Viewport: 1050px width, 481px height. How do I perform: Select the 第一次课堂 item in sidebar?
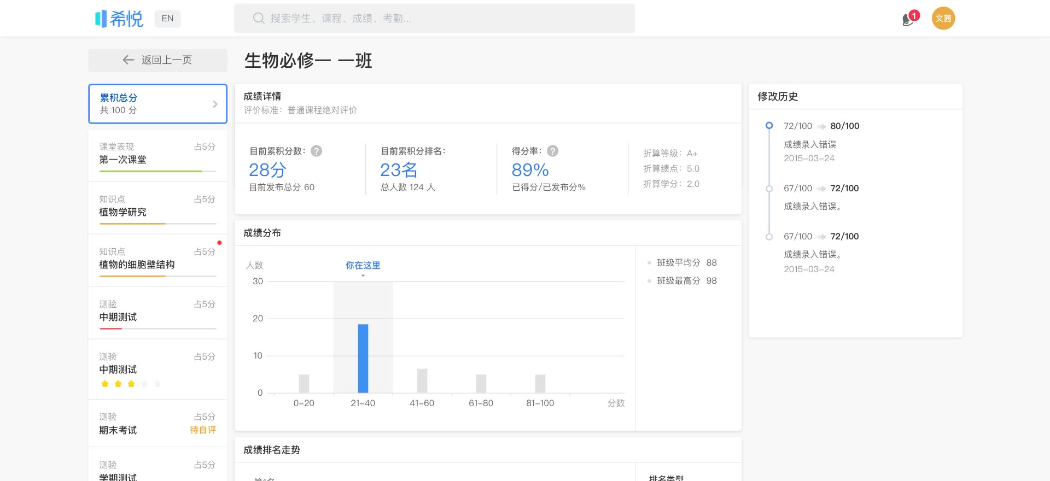coord(157,154)
